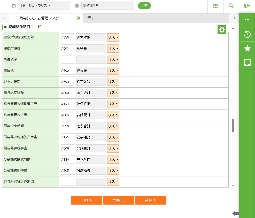
Task: Click the vertical scrollbar thumb
Action: (233, 126)
